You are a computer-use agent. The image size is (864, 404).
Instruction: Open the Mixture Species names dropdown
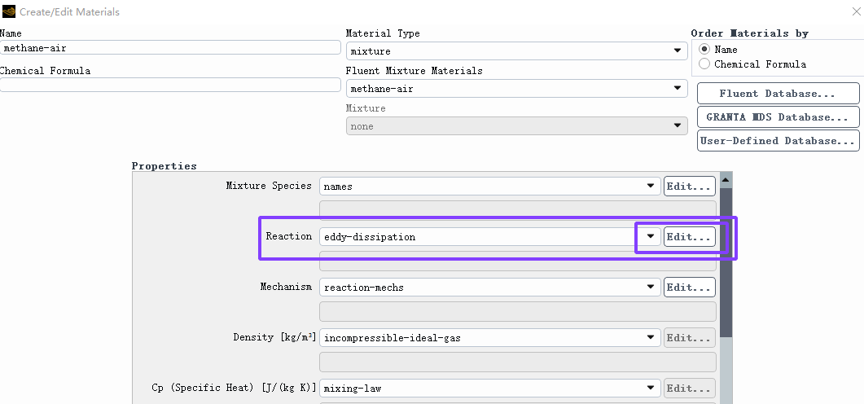490,187
